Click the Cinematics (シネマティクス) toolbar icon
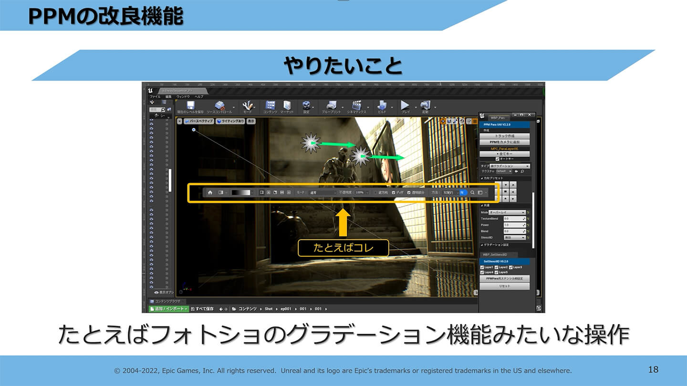 (356, 105)
